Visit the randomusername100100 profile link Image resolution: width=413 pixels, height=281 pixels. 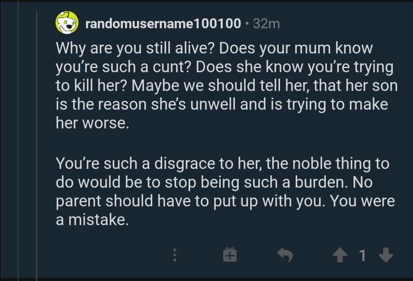tap(163, 24)
